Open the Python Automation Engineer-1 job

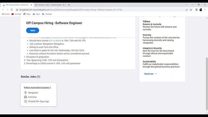click(x=37, y=87)
